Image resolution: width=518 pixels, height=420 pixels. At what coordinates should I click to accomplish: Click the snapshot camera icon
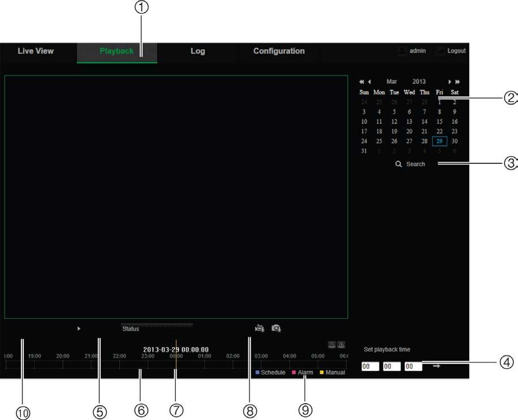click(x=276, y=328)
